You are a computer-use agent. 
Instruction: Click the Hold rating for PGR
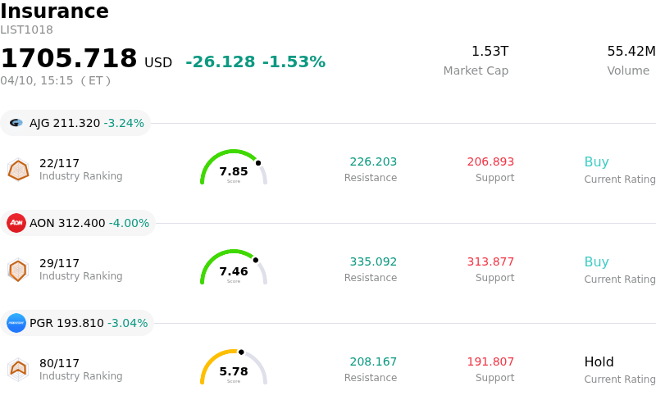point(599,362)
